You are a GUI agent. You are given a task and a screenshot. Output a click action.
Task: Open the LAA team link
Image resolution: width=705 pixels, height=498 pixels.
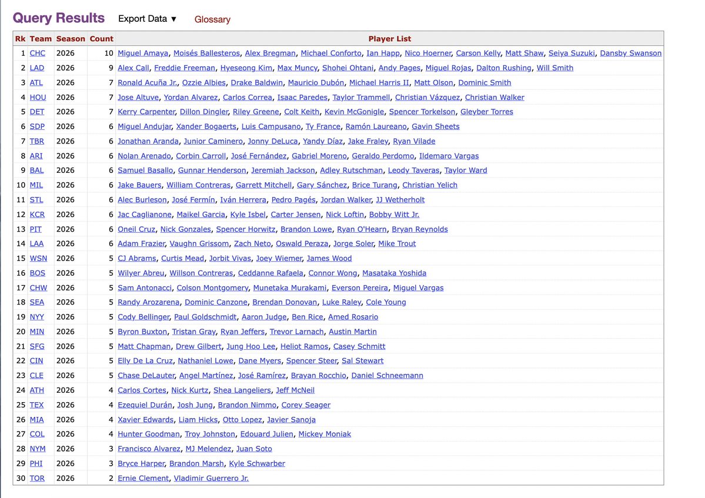point(37,243)
